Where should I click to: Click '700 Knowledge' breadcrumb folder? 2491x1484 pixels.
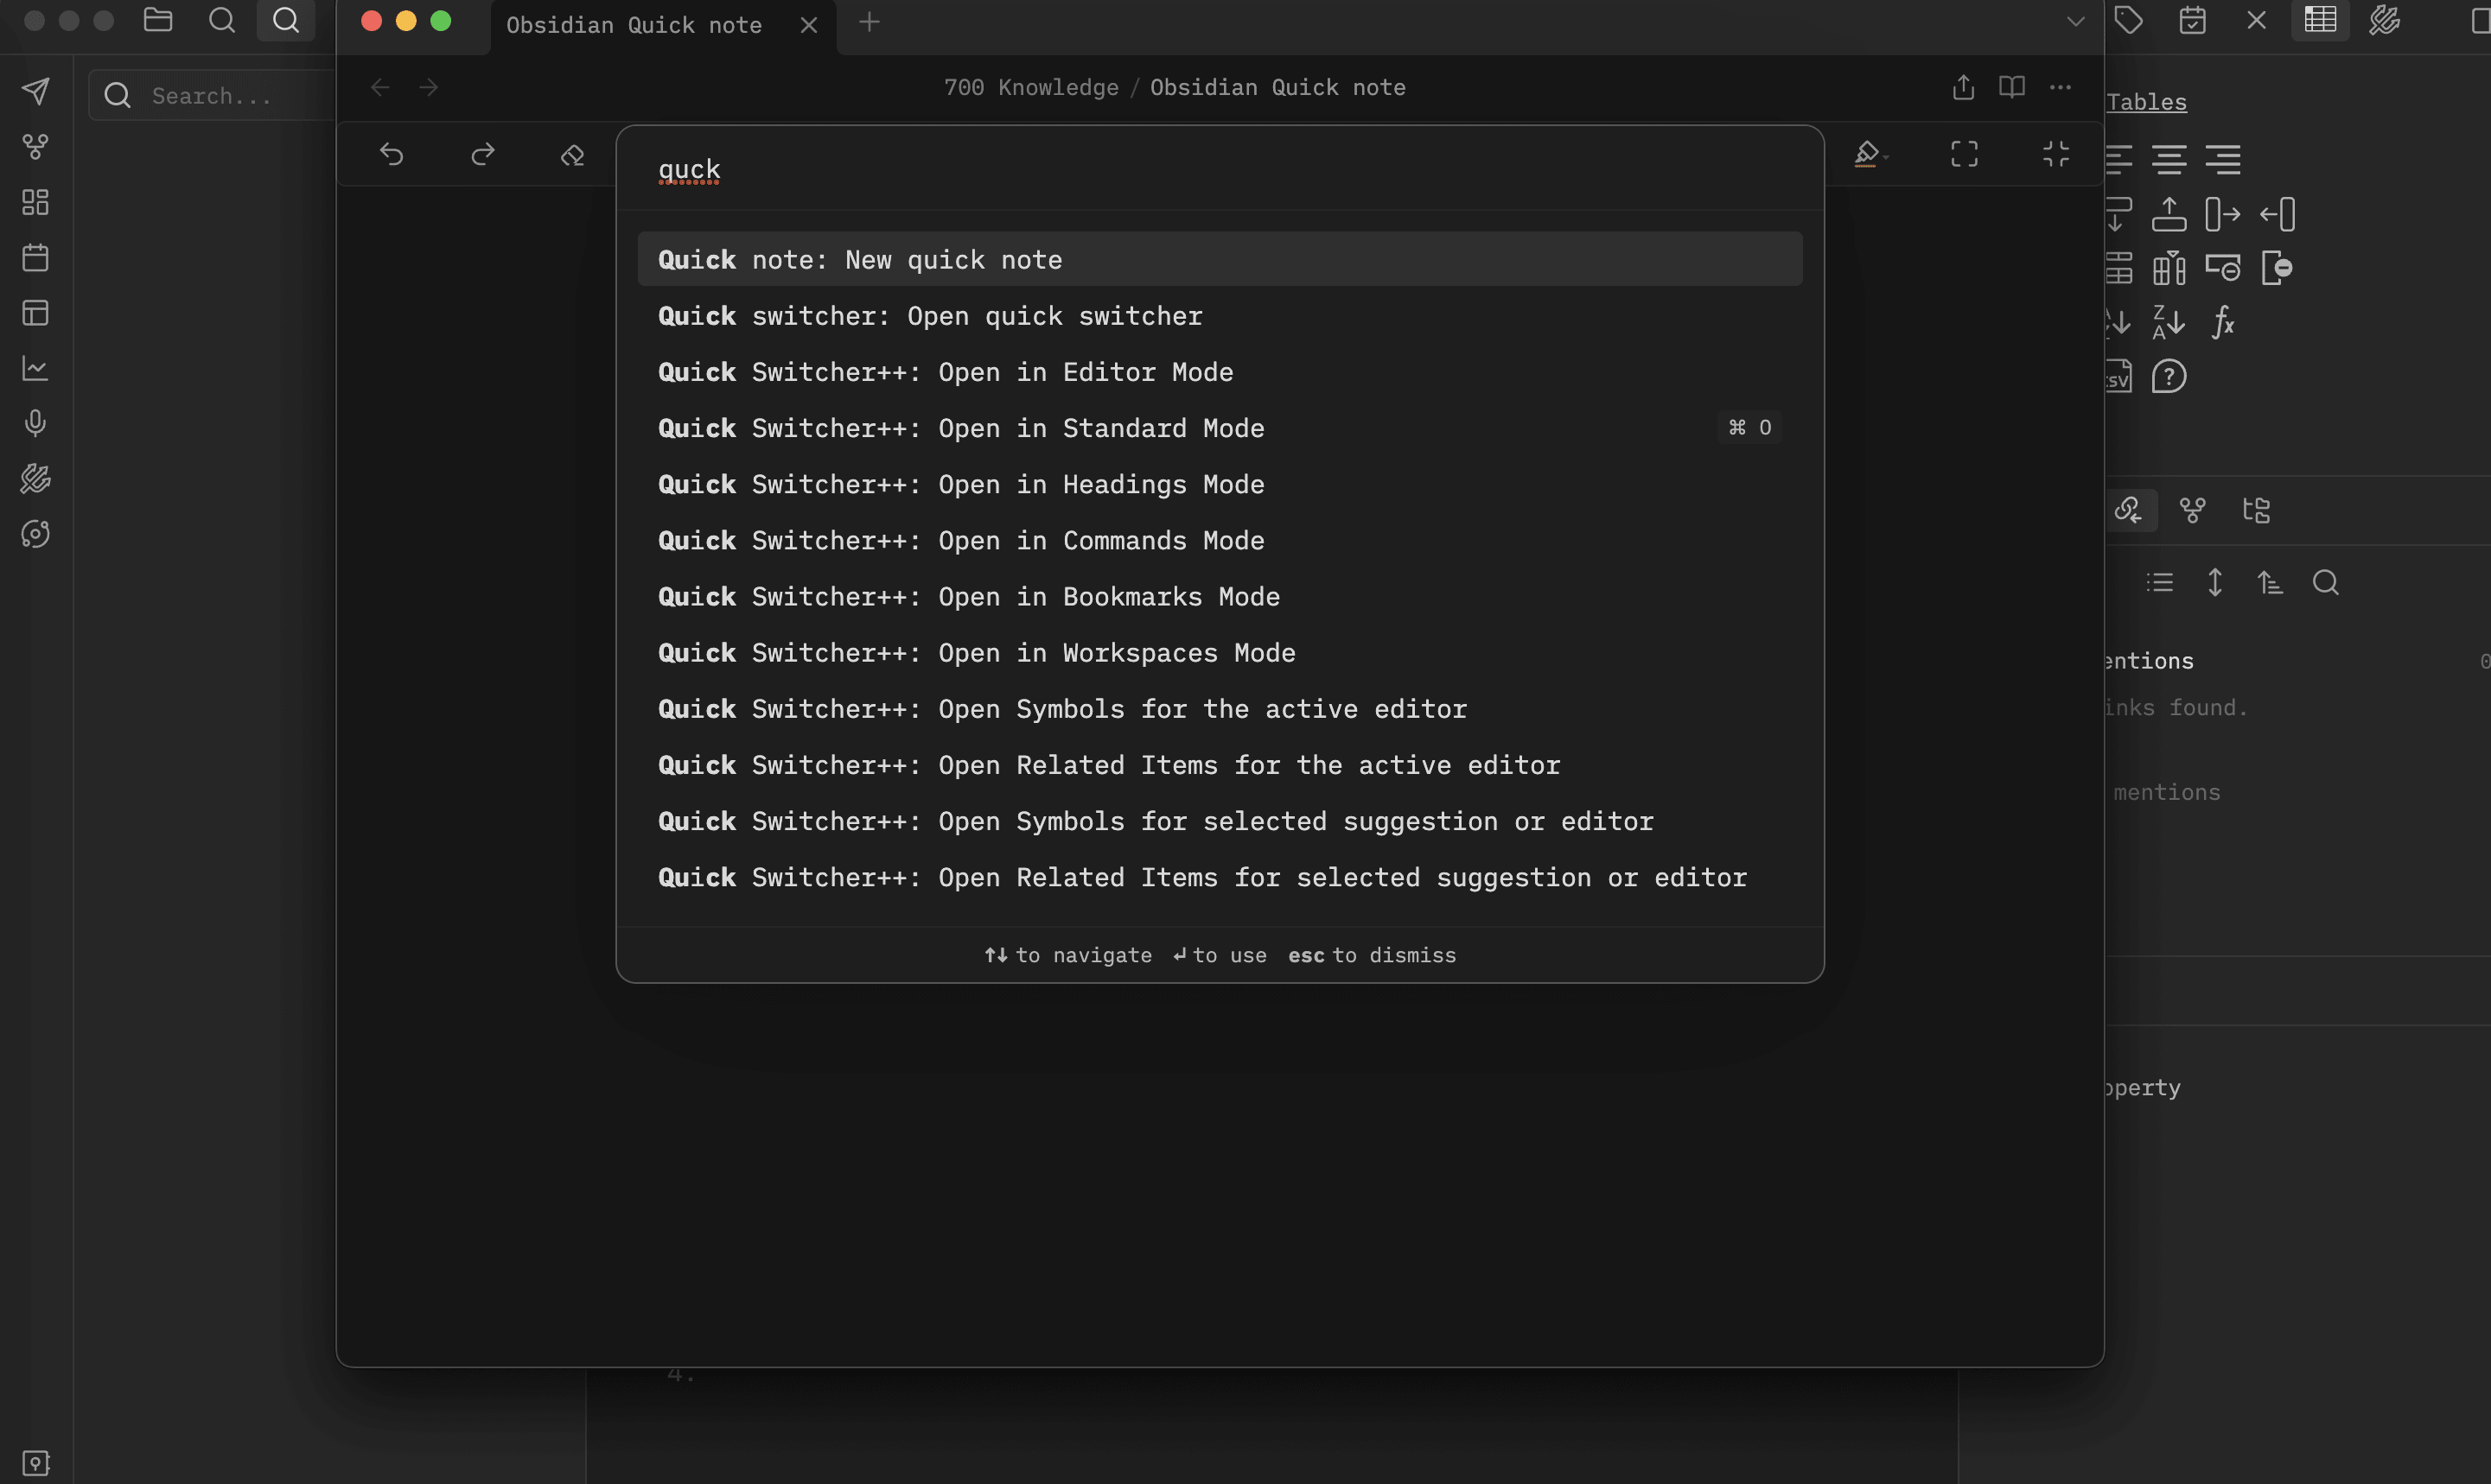click(x=1030, y=88)
